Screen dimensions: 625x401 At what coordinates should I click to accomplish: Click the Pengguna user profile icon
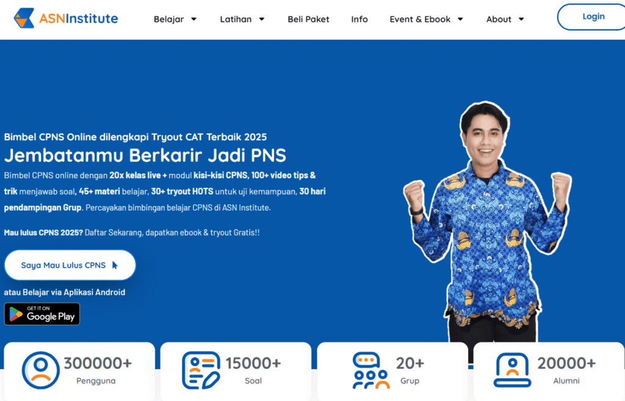point(41,370)
